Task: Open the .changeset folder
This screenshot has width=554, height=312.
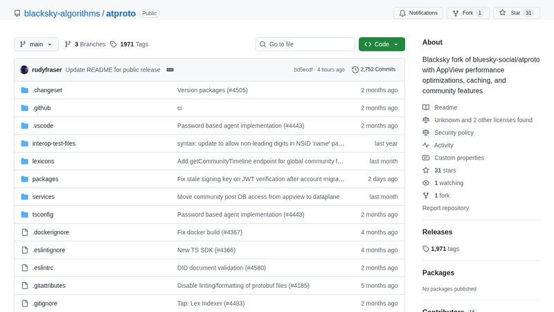Action: click(x=47, y=90)
